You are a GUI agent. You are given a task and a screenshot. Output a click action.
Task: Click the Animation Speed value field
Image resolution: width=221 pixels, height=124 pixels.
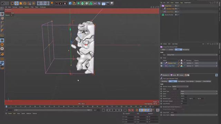(184, 101)
